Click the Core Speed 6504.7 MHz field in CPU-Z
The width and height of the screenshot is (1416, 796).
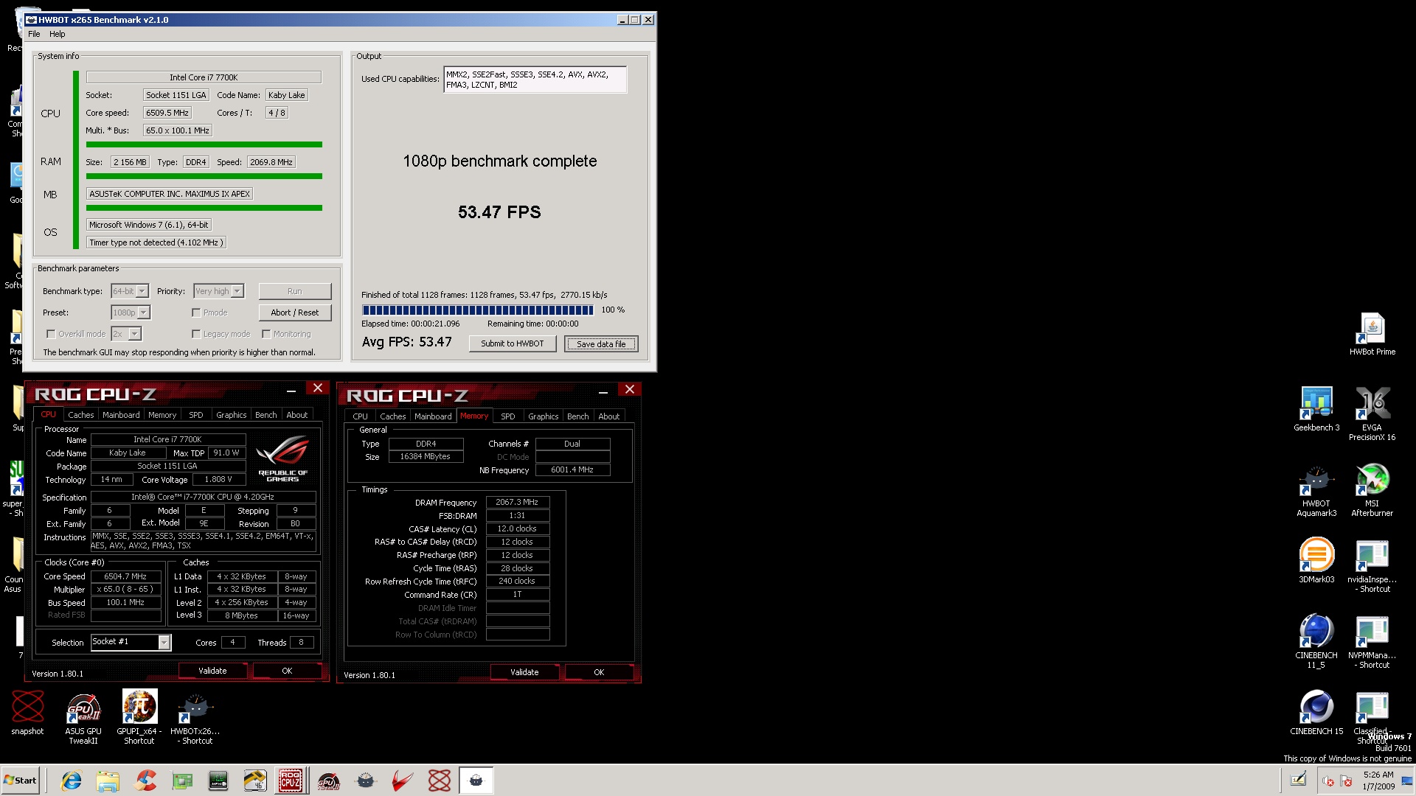(125, 576)
